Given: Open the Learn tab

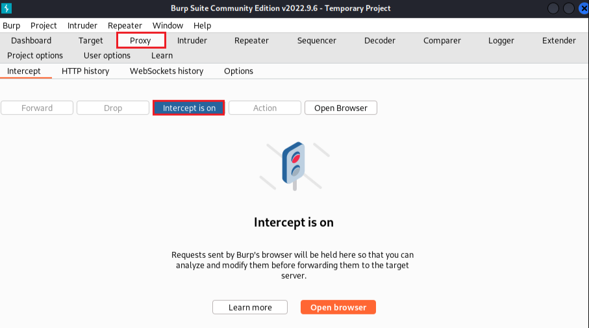Looking at the screenshot, I should pos(162,56).
